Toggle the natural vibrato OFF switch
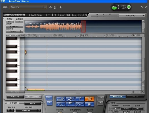 (115, 108)
